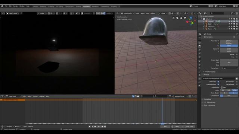Switch to the Layout workspace tab
The image size is (239, 134).
[x=35, y=7]
